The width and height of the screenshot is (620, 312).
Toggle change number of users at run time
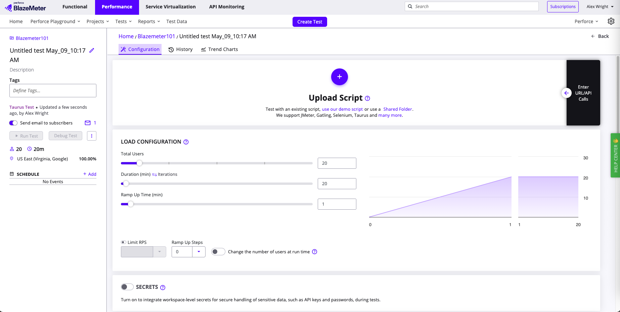[x=218, y=252]
